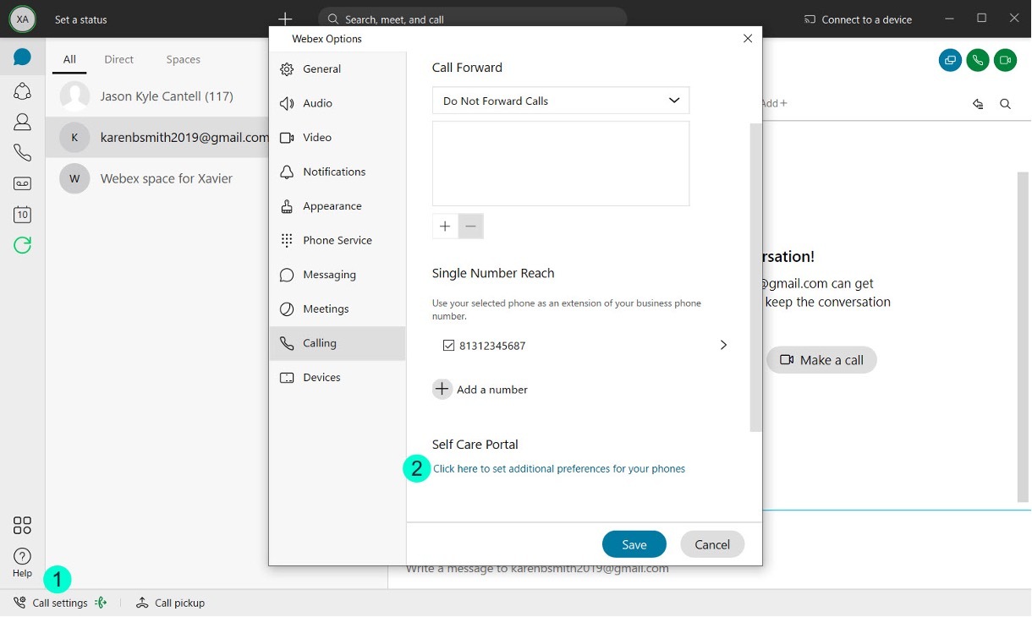Open Voicemail icon in left sidebar
Screen dimensions: 1032x617
click(22, 183)
